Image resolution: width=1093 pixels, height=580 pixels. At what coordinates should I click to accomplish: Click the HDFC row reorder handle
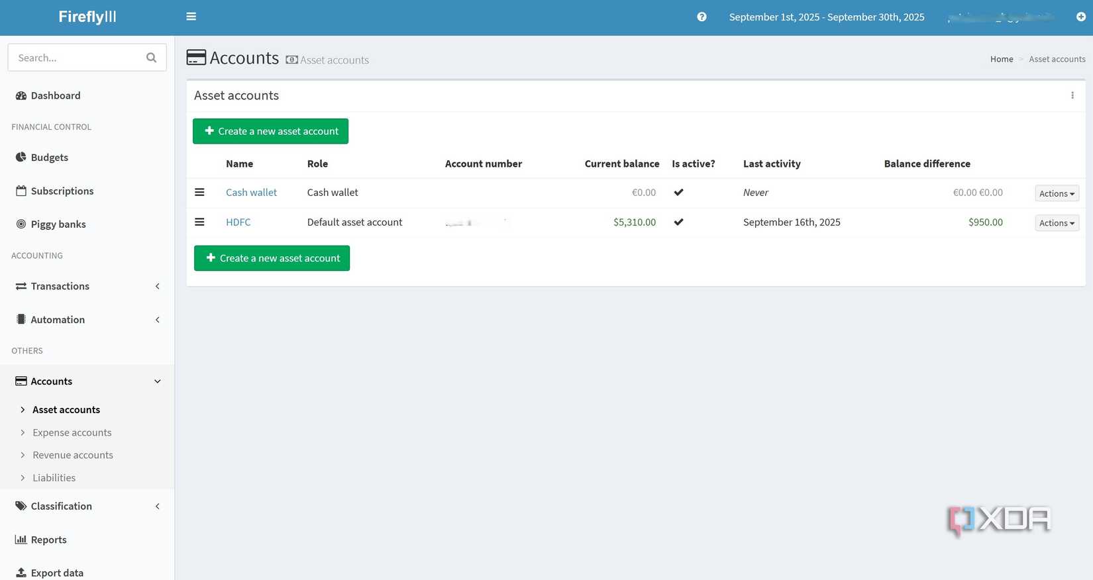tap(199, 222)
